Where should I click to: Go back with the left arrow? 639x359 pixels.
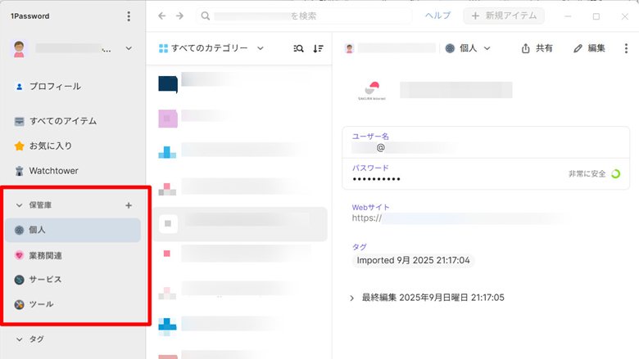(x=161, y=16)
